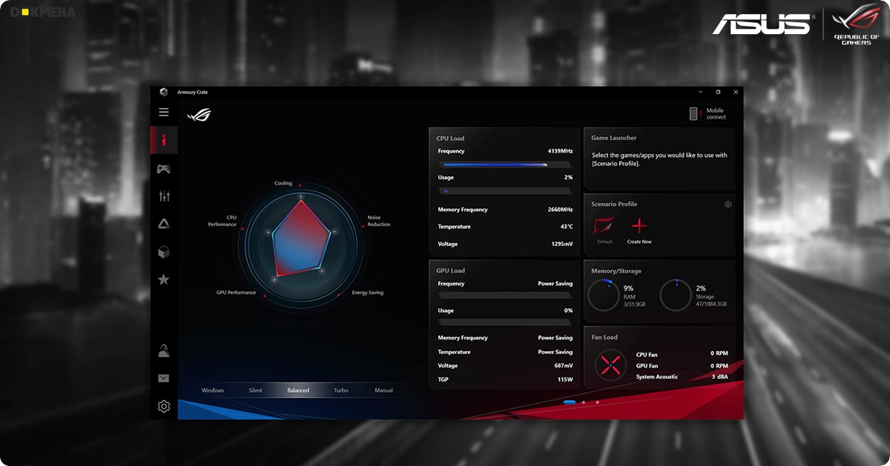Image resolution: width=890 pixels, height=466 pixels.
Task: Click the Energy Saving radar label
Action: [368, 293]
